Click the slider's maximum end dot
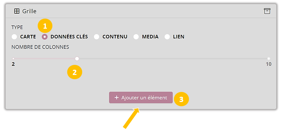 click(269, 59)
